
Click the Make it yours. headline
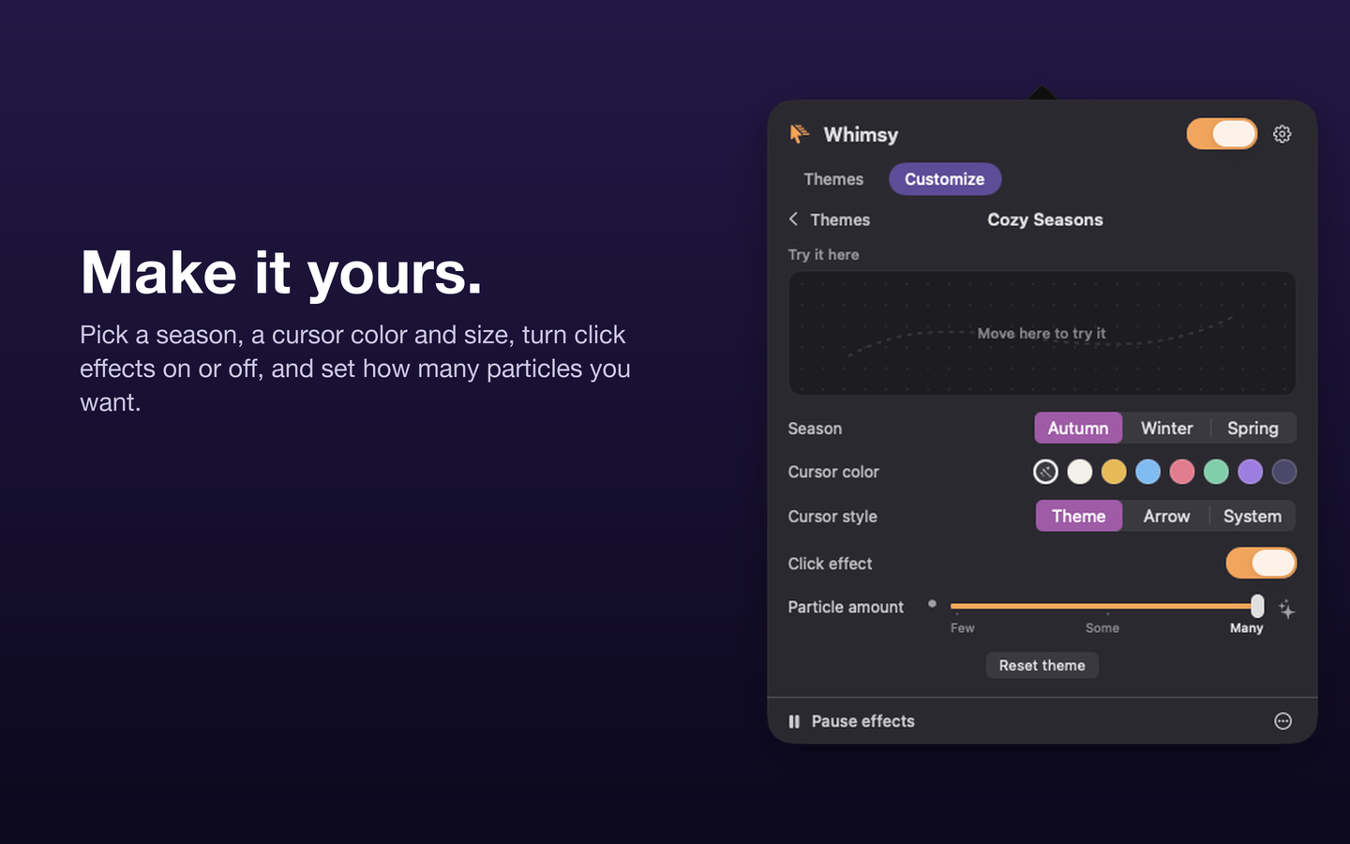(x=281, y=273)
